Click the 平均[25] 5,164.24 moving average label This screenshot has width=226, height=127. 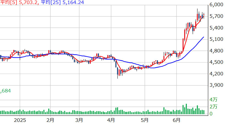click(62, 2)
